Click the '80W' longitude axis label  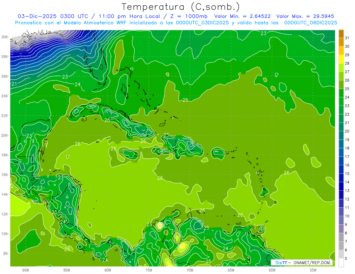[108, 270]
